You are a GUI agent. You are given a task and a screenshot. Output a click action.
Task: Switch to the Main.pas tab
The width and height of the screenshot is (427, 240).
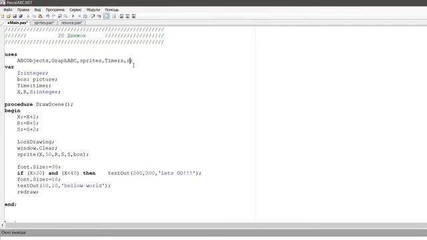point(17,23)
